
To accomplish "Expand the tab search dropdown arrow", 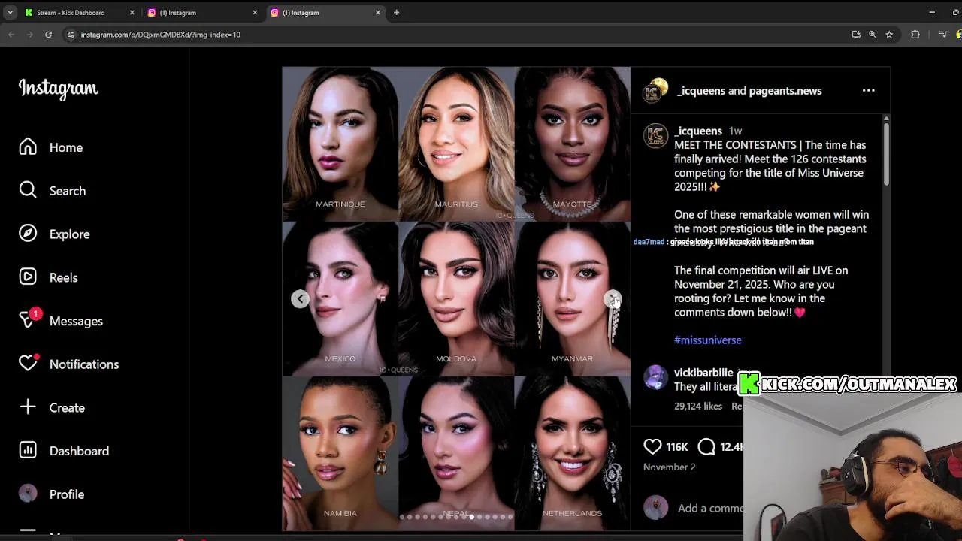I will [10, 12].
